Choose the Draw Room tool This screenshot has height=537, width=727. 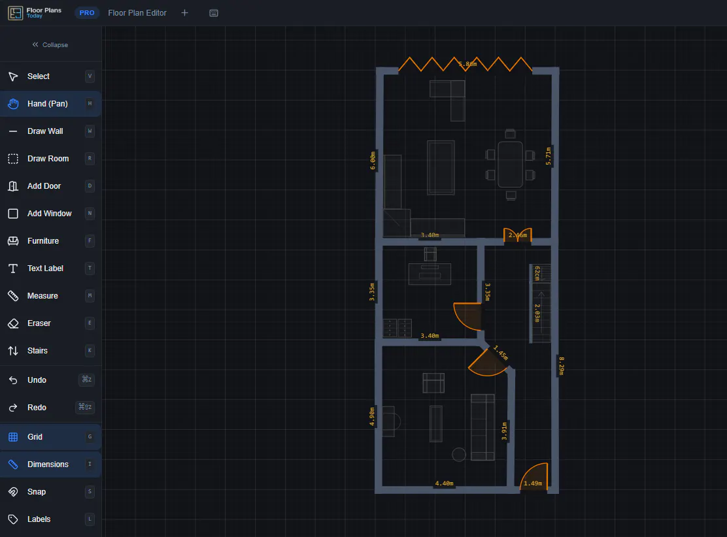tap(50, 159)
